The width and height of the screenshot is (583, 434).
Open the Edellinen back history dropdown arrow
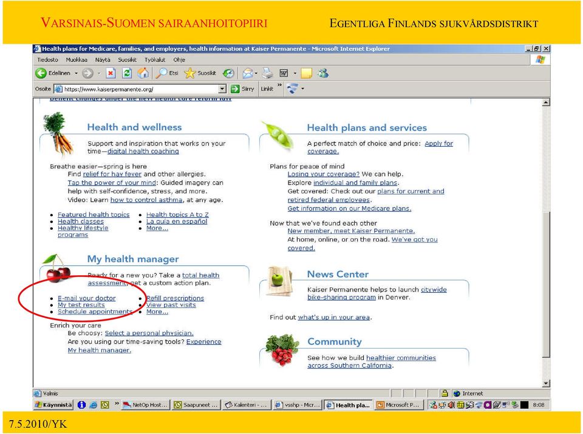pos(77,73)
